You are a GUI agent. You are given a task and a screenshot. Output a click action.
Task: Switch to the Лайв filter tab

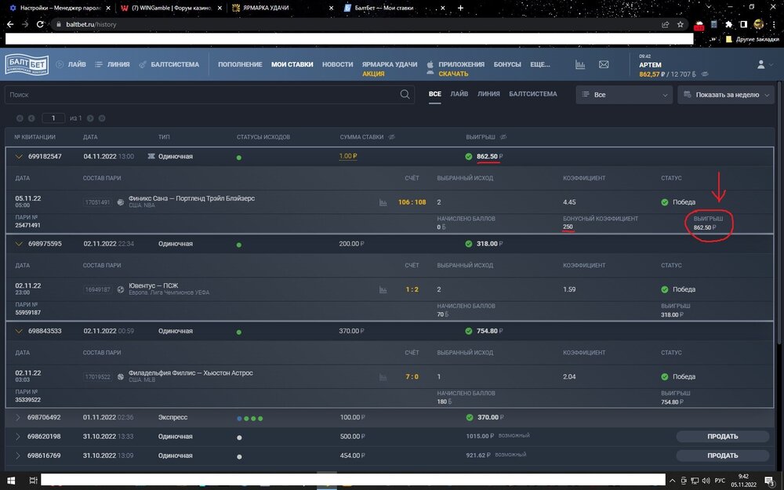pyautogui.click(x=459, y=94)
